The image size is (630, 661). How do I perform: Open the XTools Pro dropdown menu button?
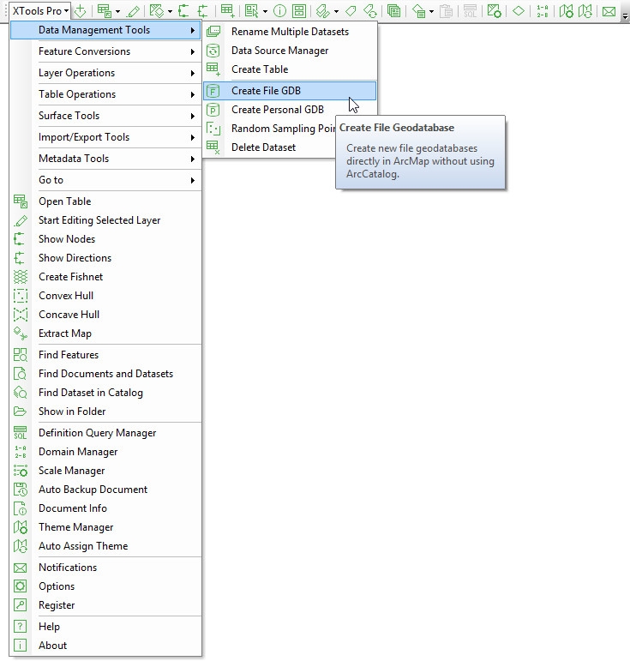pyautogui.click(x=40, y=11)
